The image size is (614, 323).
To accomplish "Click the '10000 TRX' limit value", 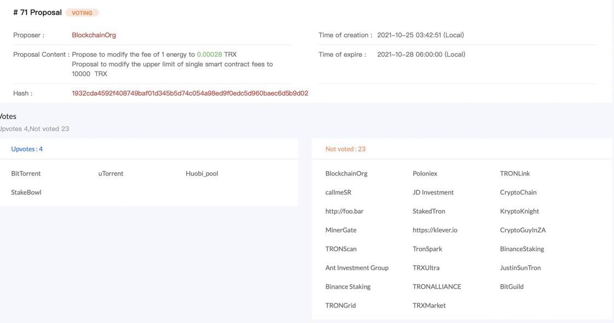I will pyautogui.click(x=89, y=74).
